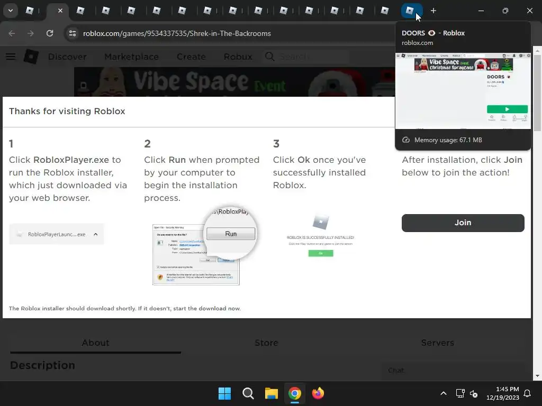Image resolution: width=542 pixels, height=406 pixels.
Task: Click the roblox.com URL in address bar
Action: pyautogui.click(x=177, y=33)
